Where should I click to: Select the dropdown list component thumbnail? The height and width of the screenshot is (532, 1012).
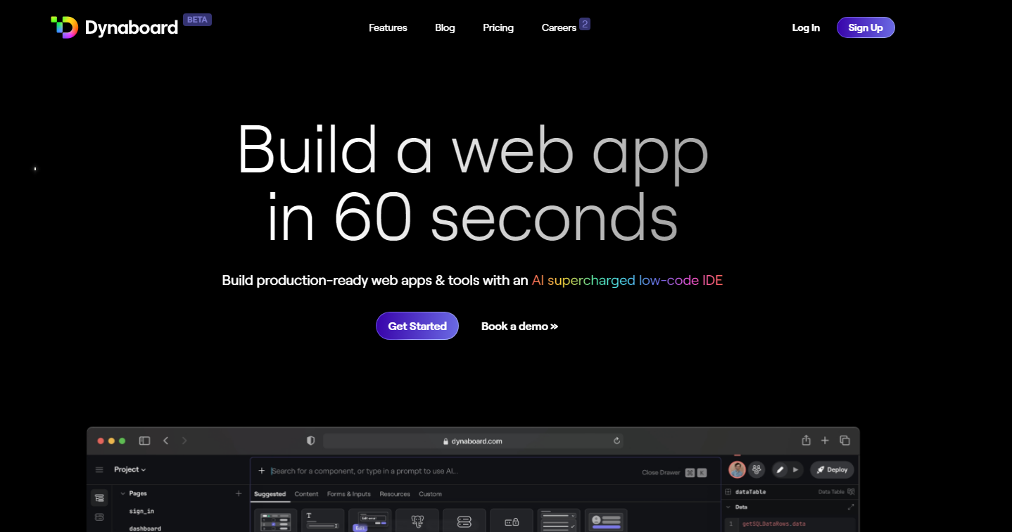(x=559, y=520)
